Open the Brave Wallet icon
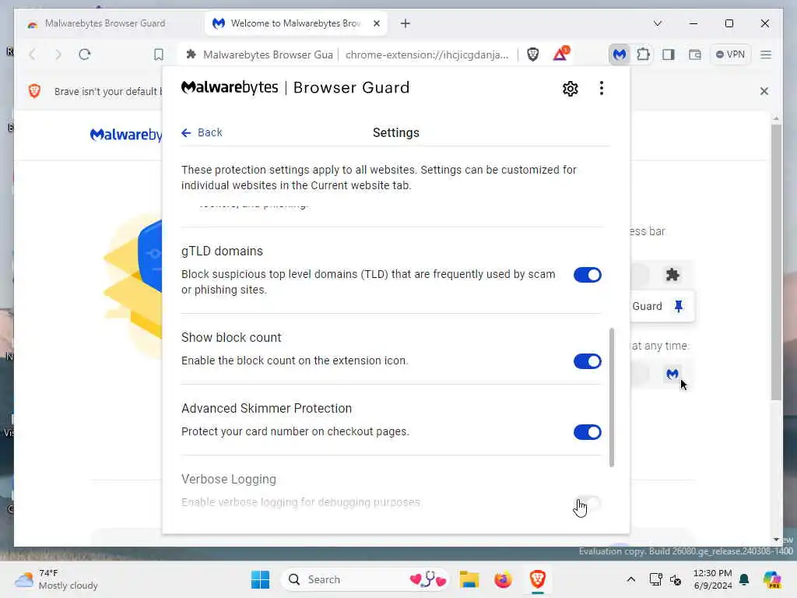This screenshot has height=598, width=797. click(694, 55)
